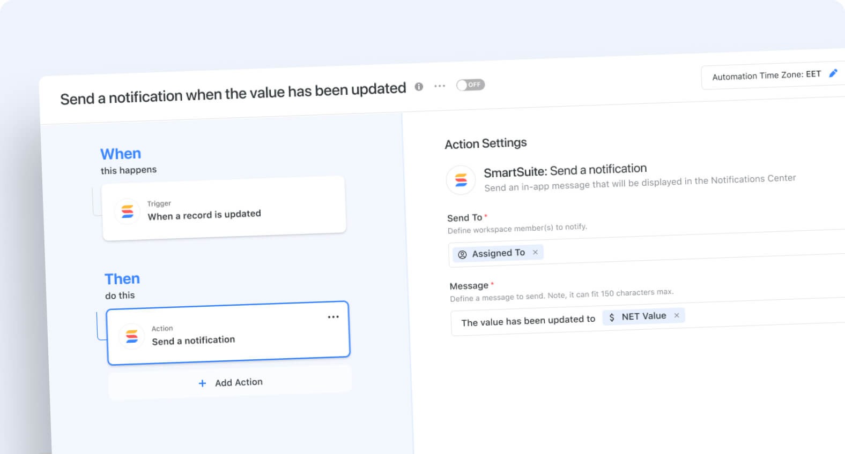Screen dimensions: 845x454
Task: Click the automation title text
Action: [x=233, y=94]
